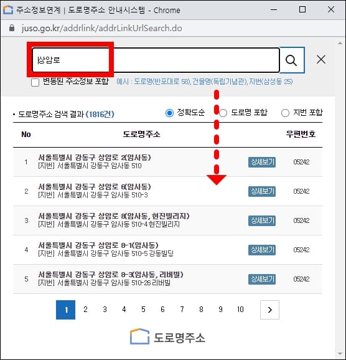The height and width of the screenshot is (360, 346).
Task: Select the 정확도순 radio button
Action: (169, 113)
